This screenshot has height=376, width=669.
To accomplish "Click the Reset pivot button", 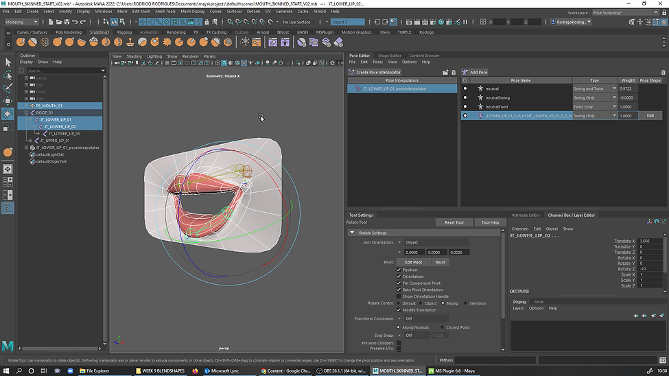I will pyautogui.click(x=440, y=262).
